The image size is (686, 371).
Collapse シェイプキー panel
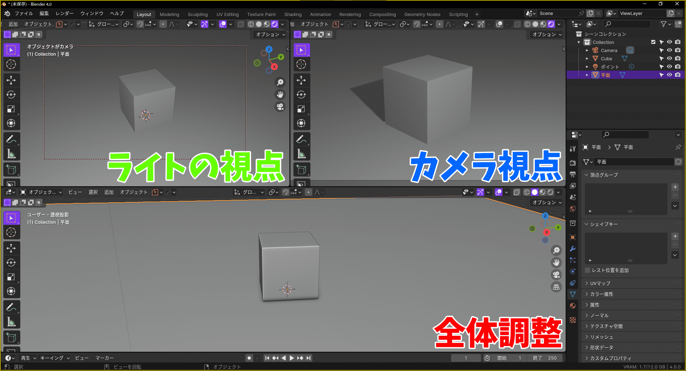coord(587,224)
